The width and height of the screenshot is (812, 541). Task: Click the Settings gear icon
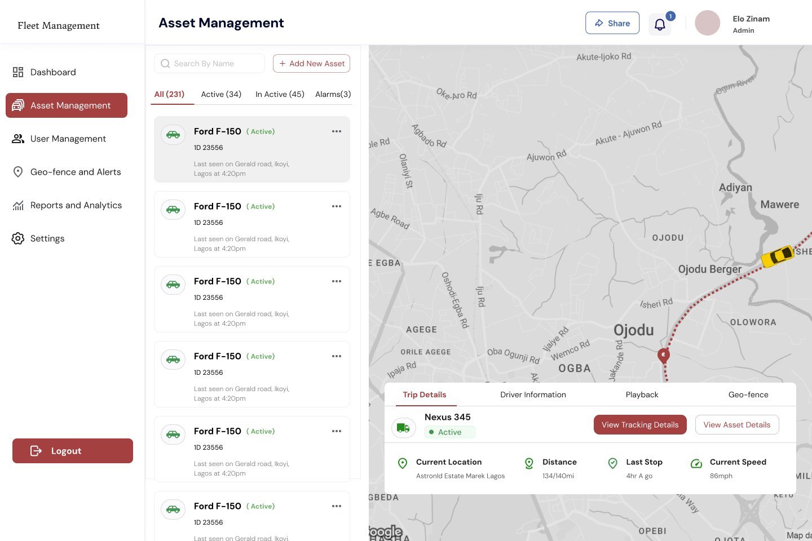(18, 238)
